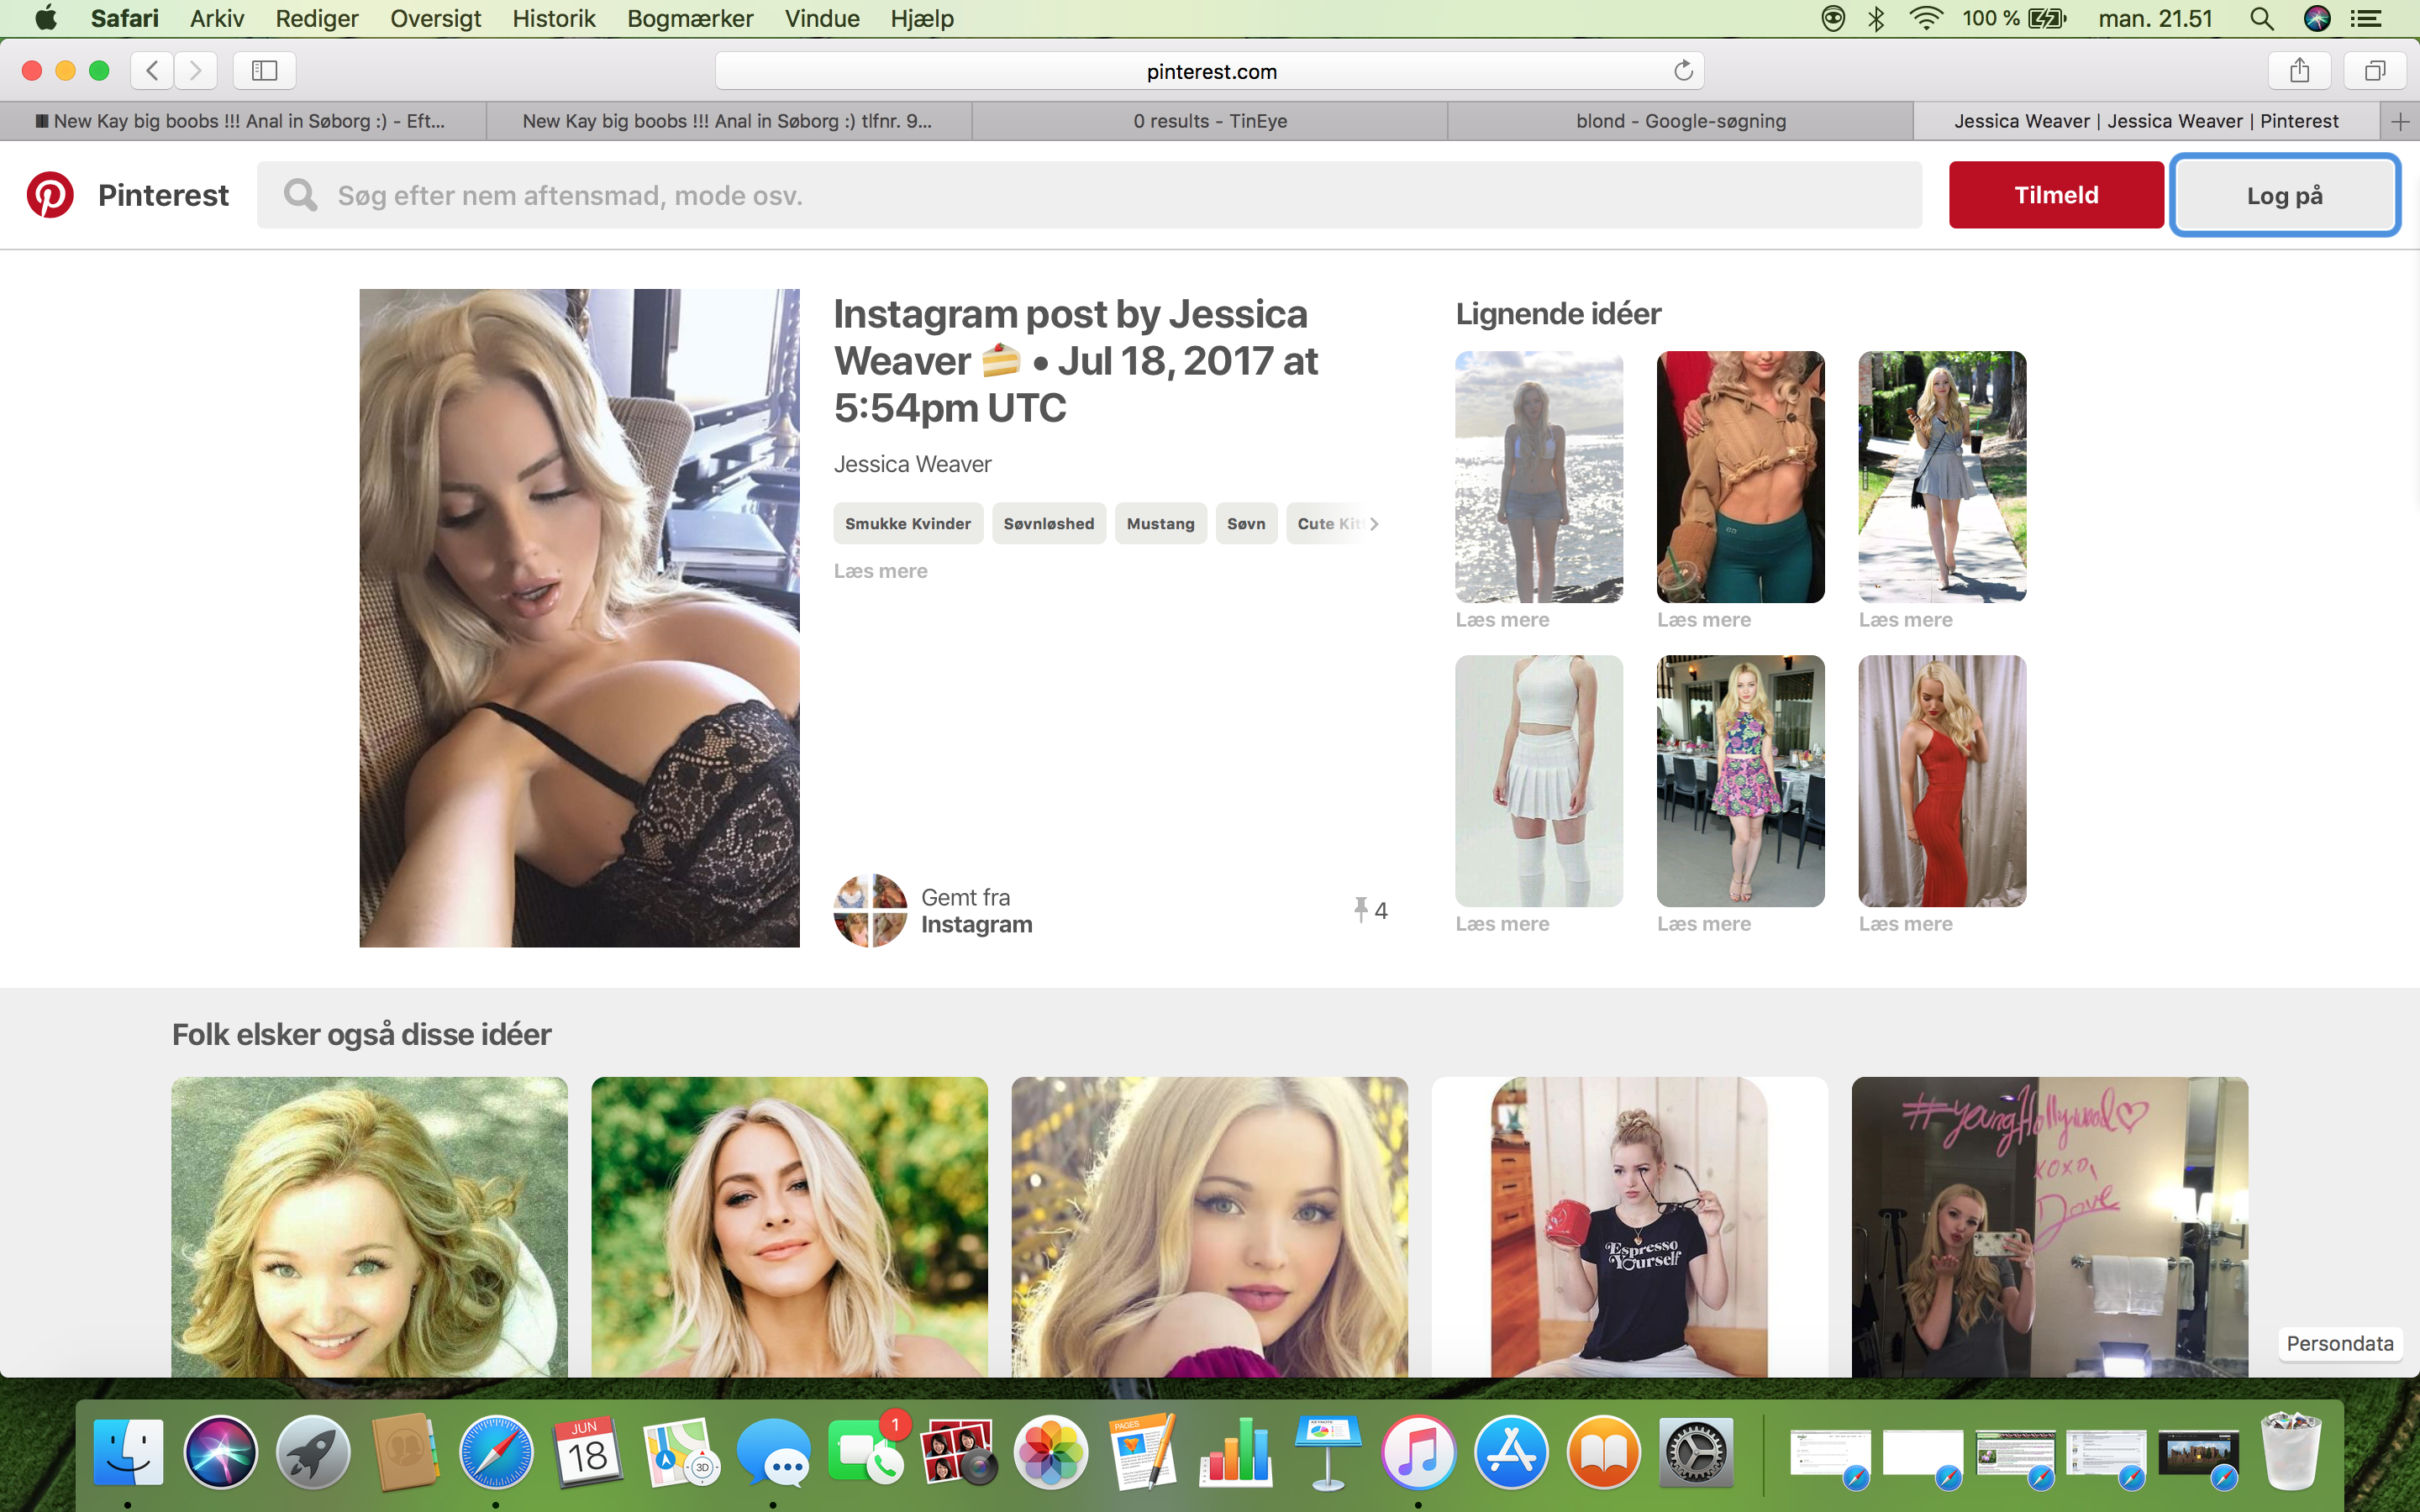
Task: Open Pages from the dock
Action: (1143, 1451)
